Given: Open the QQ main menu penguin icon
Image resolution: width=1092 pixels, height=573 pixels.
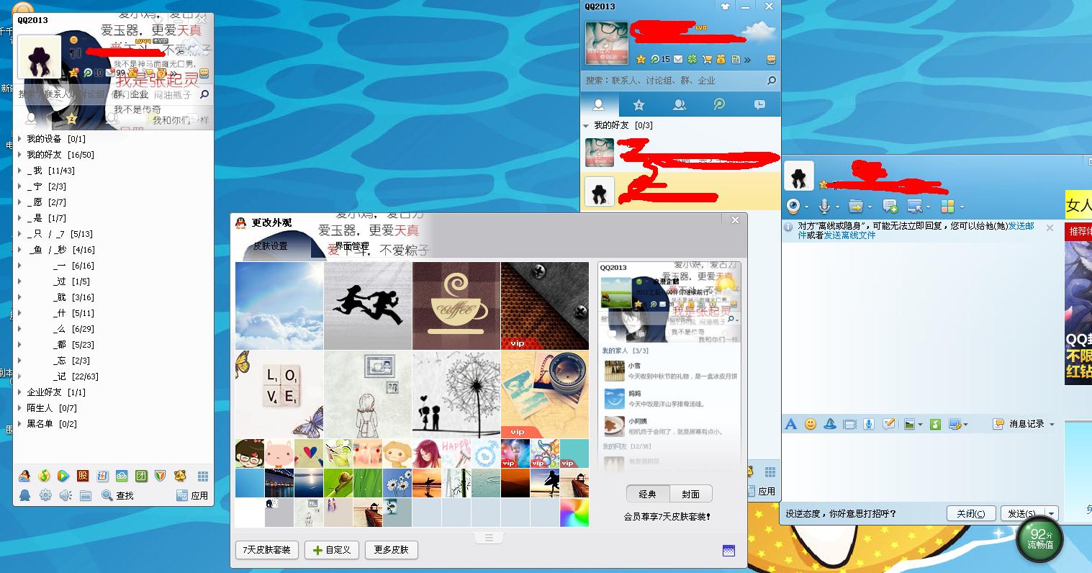Looking at the screenshot, I should click(25, 495).
